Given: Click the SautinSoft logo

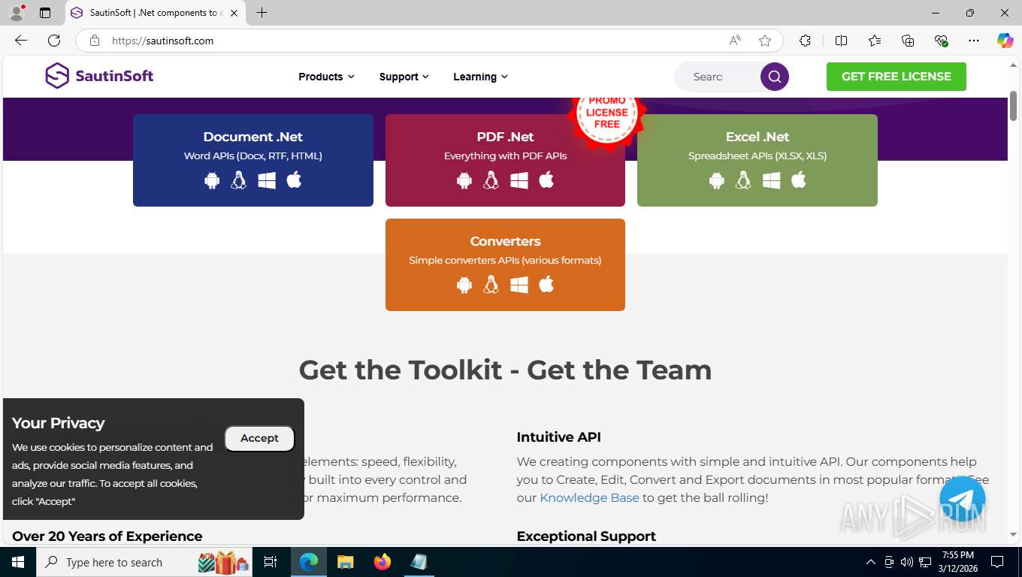Looking at the screenshot, I should [99, 76].
